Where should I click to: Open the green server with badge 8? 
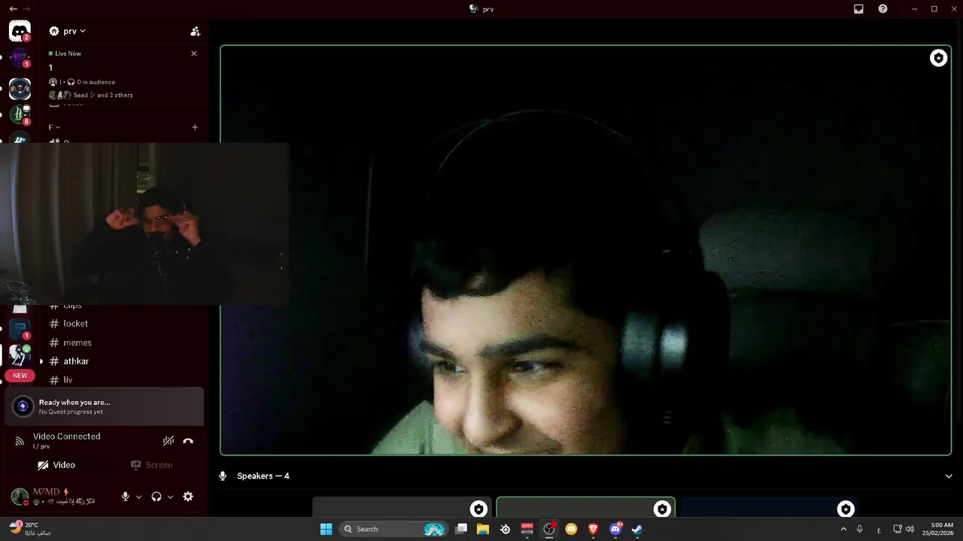[x=20, y=115]
